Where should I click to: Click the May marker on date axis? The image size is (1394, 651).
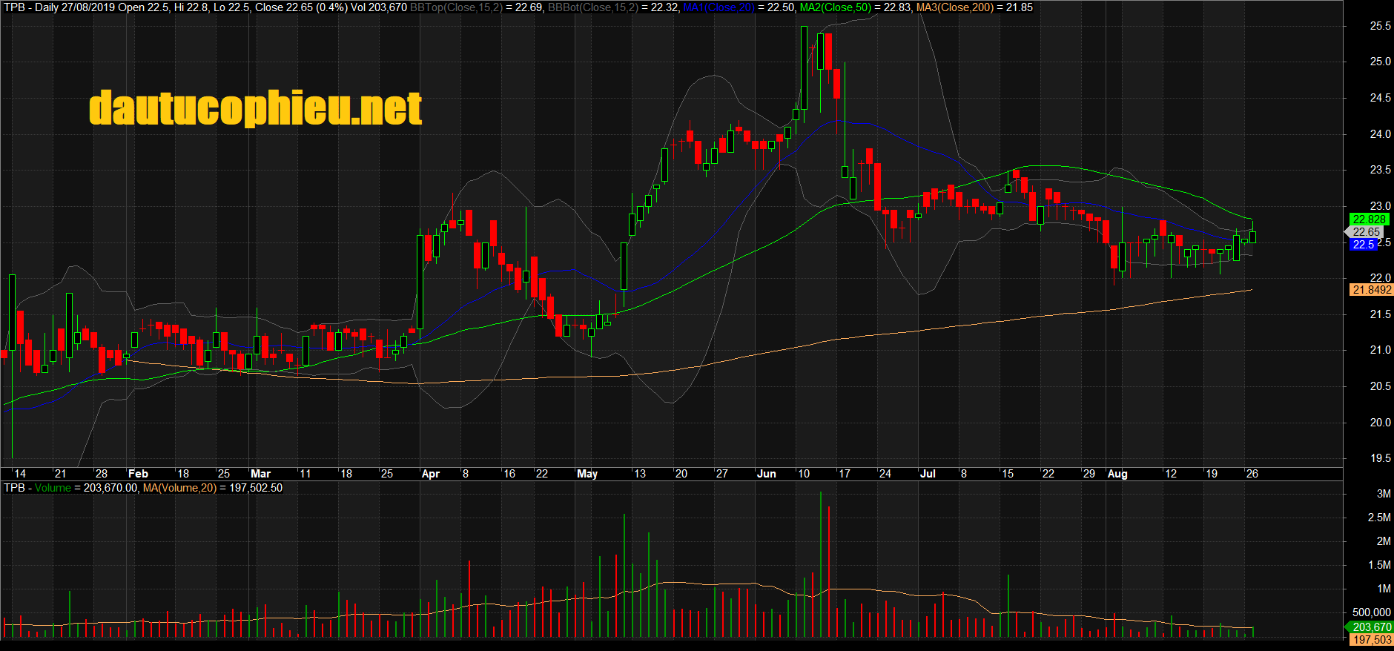(x=587, y=474)
